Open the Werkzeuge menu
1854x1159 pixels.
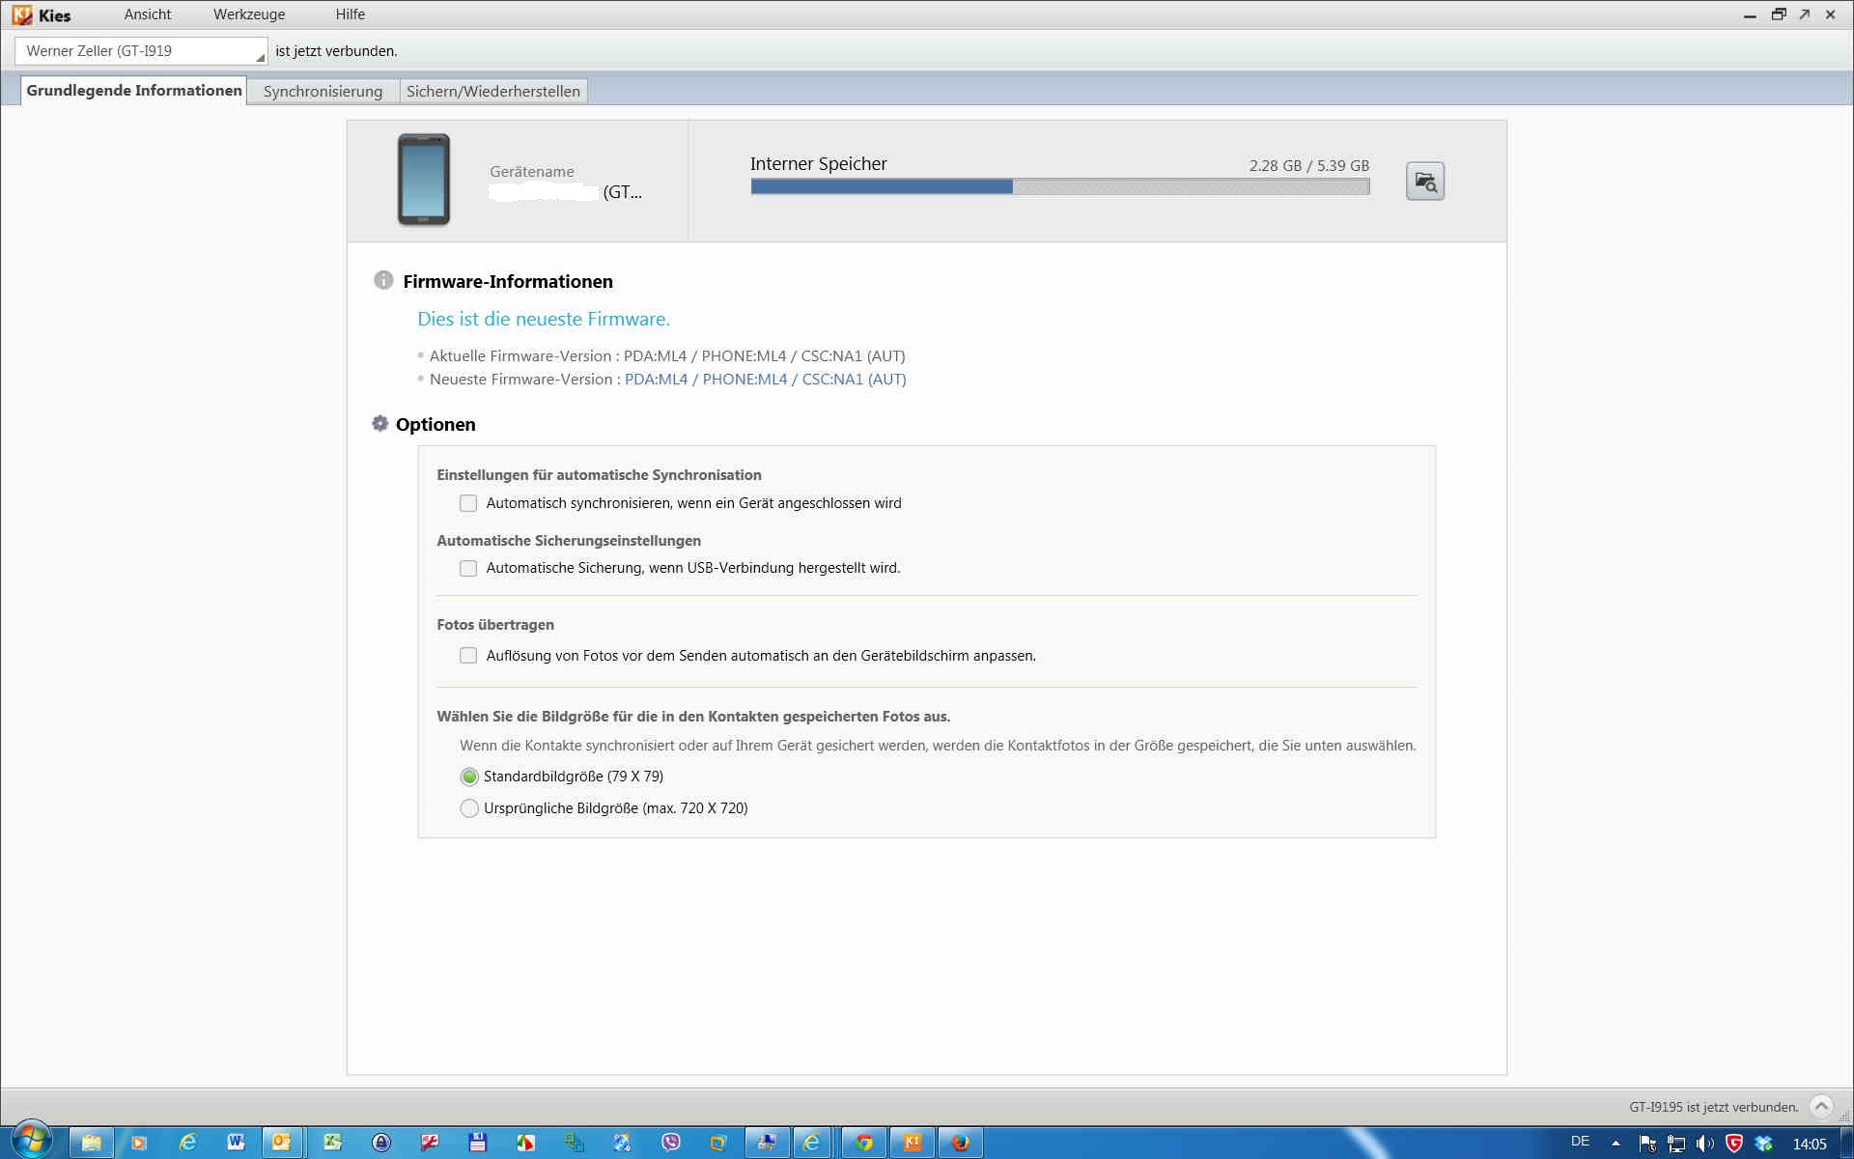(x=249, y=14)
